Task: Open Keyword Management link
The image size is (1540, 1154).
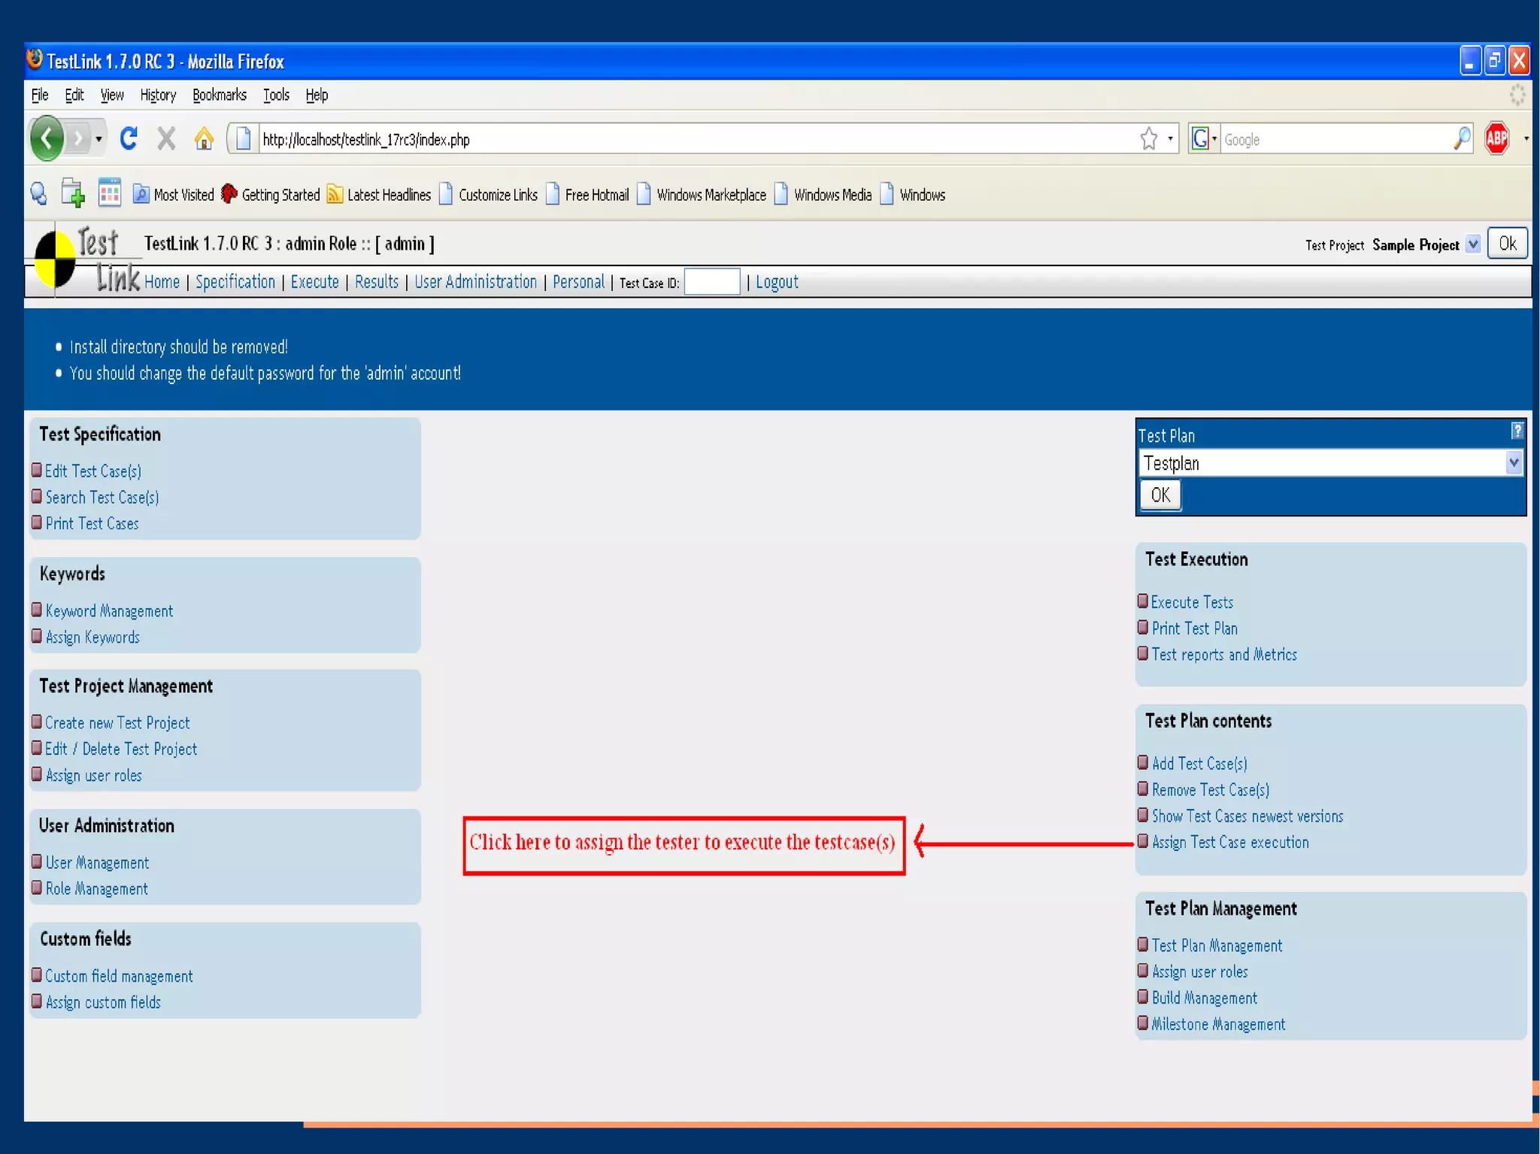Action: click(x=109, y=611)
